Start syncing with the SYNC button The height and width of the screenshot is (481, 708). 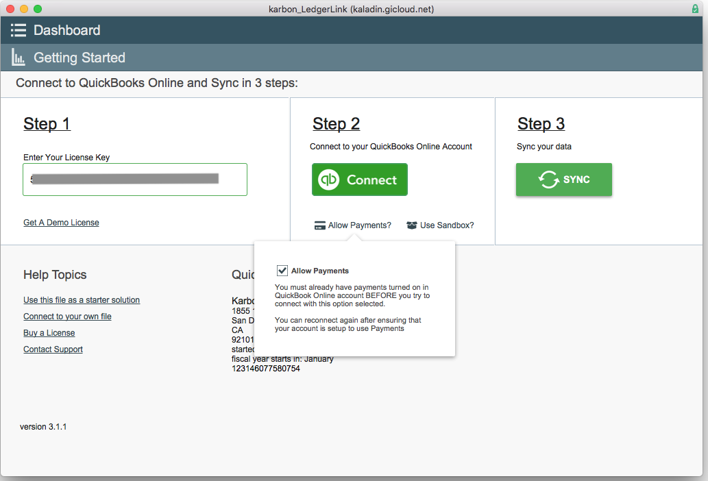pos(564,180)
